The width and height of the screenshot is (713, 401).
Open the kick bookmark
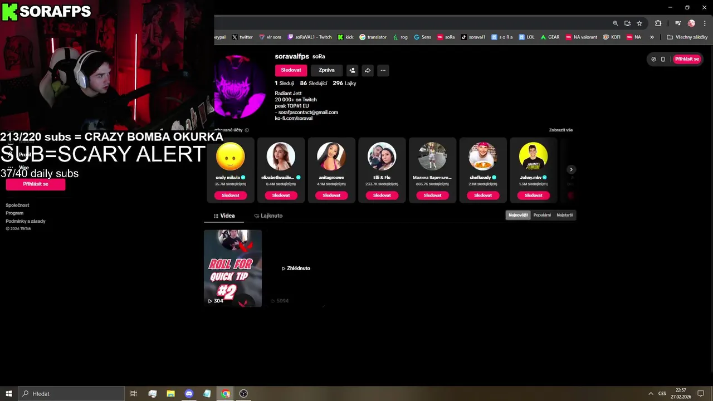tap(345, 37)
